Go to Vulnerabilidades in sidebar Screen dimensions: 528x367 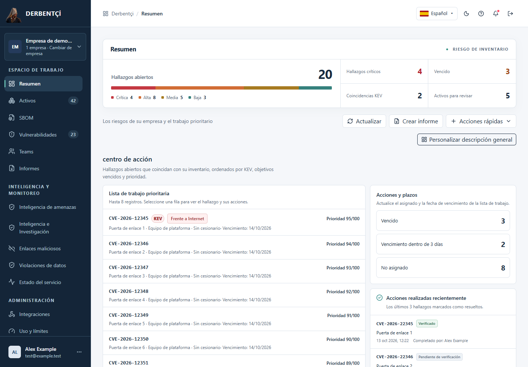(43, 135)
